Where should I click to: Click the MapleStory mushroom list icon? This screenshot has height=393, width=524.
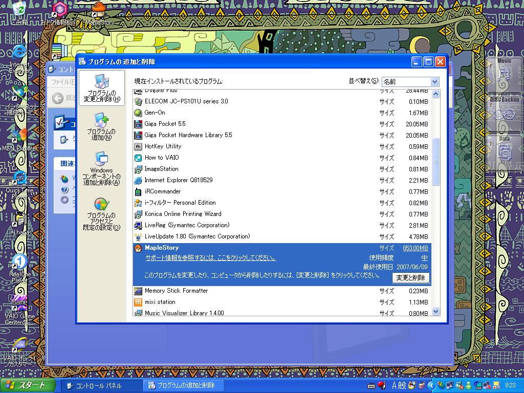(x=138, y=248)
